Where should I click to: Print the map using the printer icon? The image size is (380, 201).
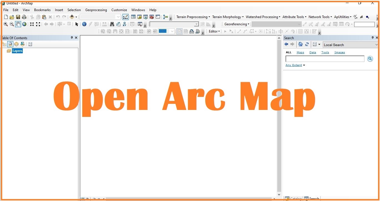click(24, 17)
